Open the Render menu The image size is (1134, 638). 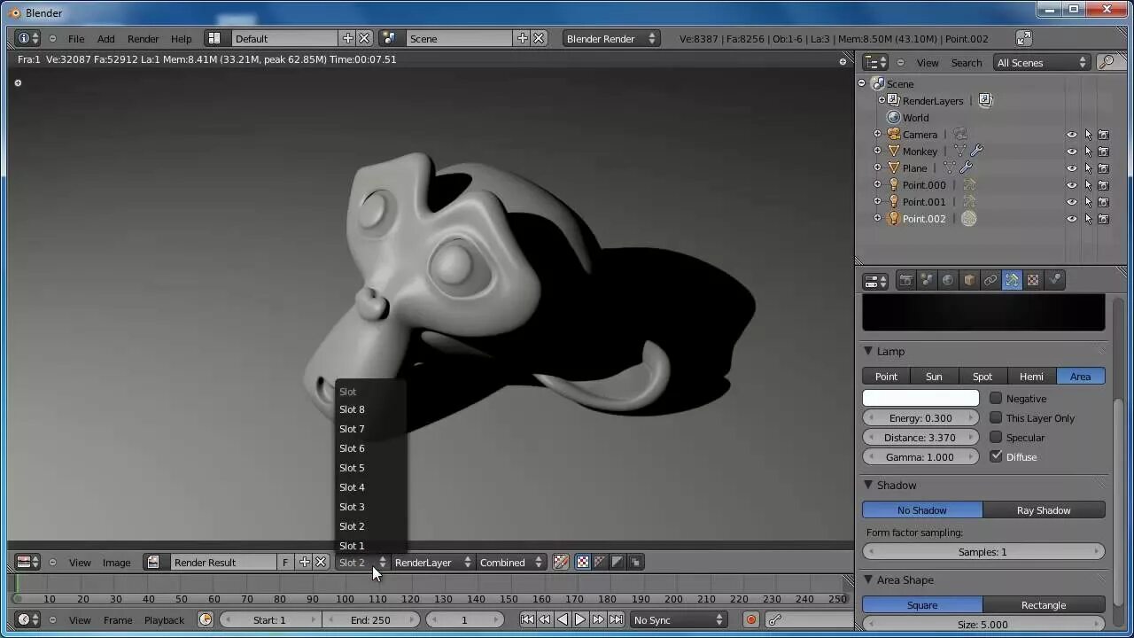(143, 38)
